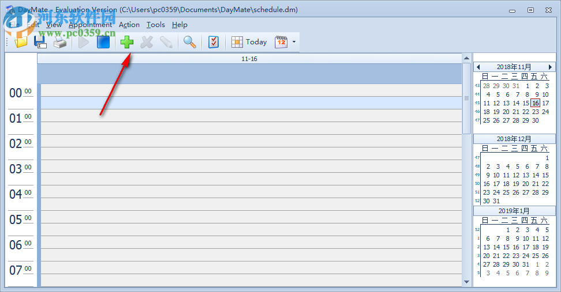Open the Appointment menu
This screenshot has height=292, width=561.
[90, 25]
